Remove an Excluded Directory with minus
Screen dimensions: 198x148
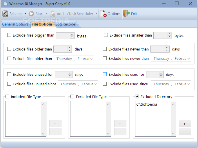[185, 131]
